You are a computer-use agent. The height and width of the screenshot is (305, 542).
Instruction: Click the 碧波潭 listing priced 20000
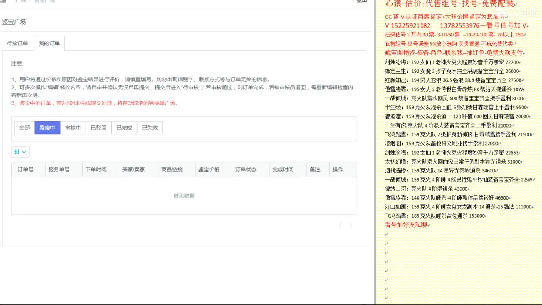457,116
